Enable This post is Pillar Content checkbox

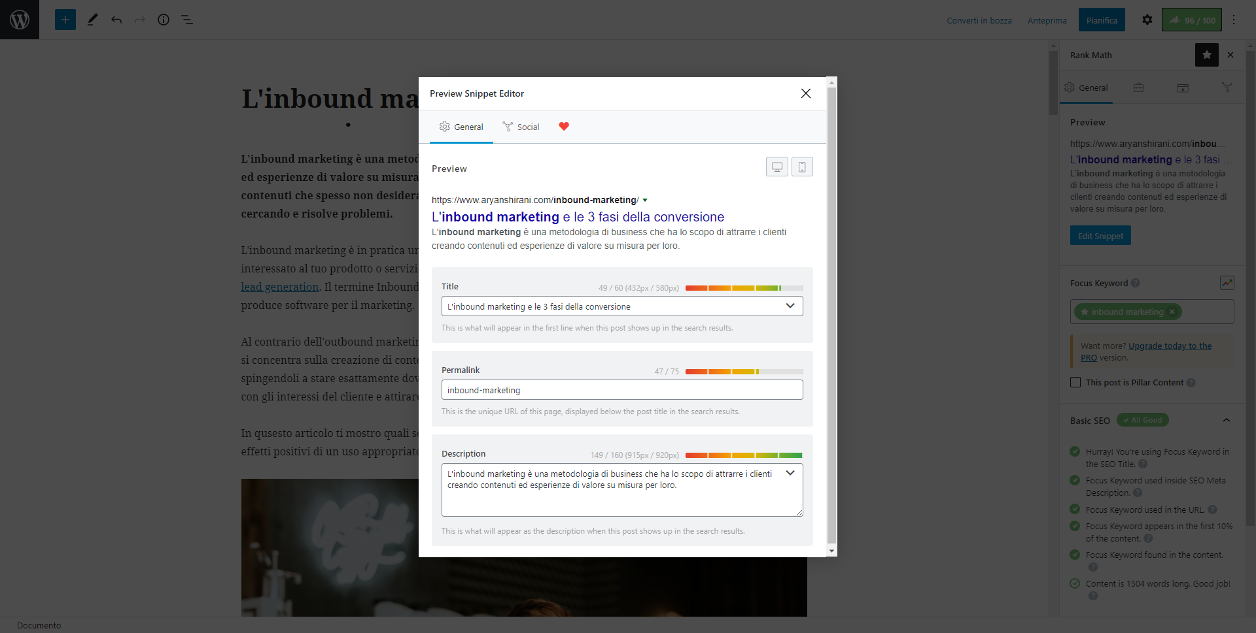[1075, 382]
